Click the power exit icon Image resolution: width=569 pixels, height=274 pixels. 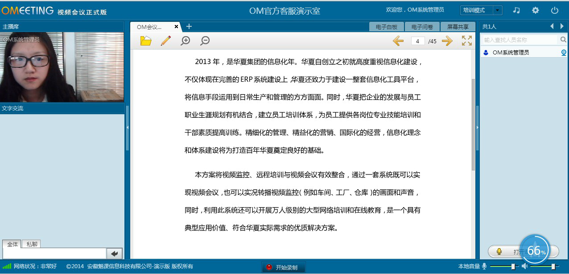(x=555, y=10)
